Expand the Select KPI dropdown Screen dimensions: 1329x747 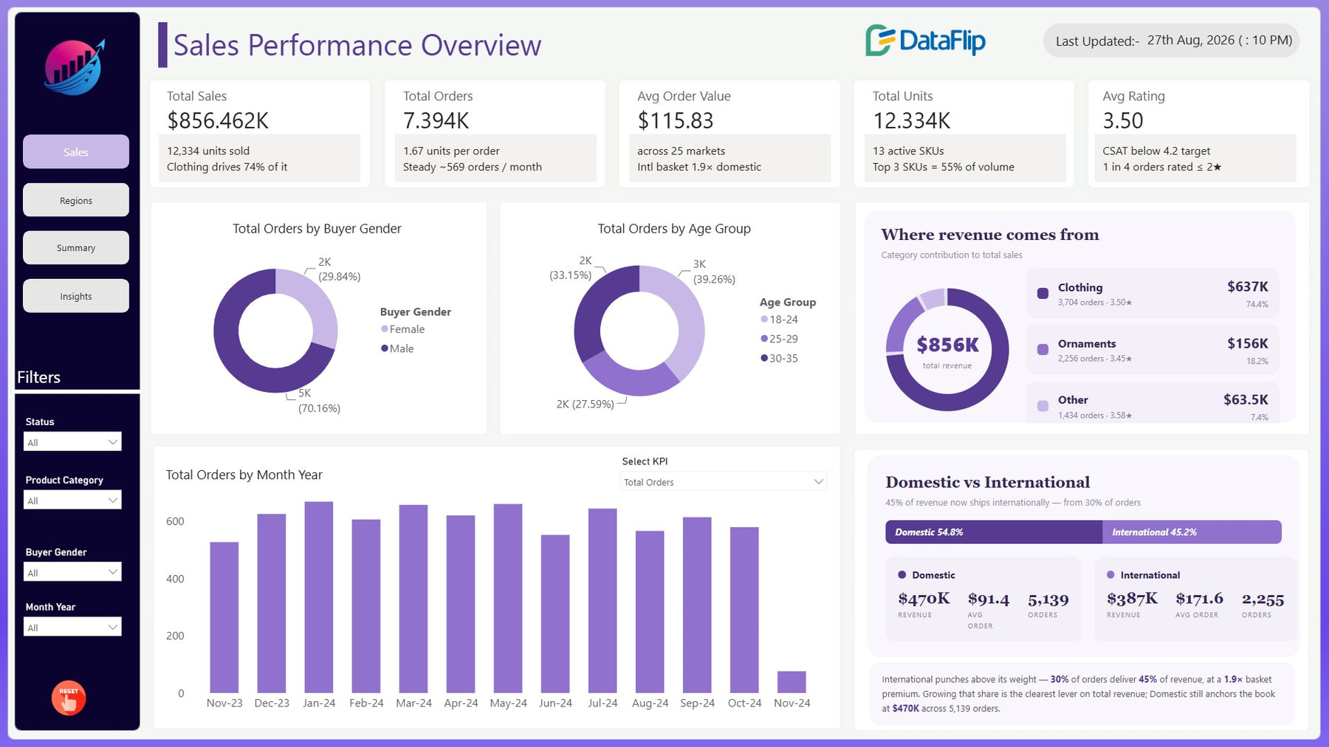724,482
